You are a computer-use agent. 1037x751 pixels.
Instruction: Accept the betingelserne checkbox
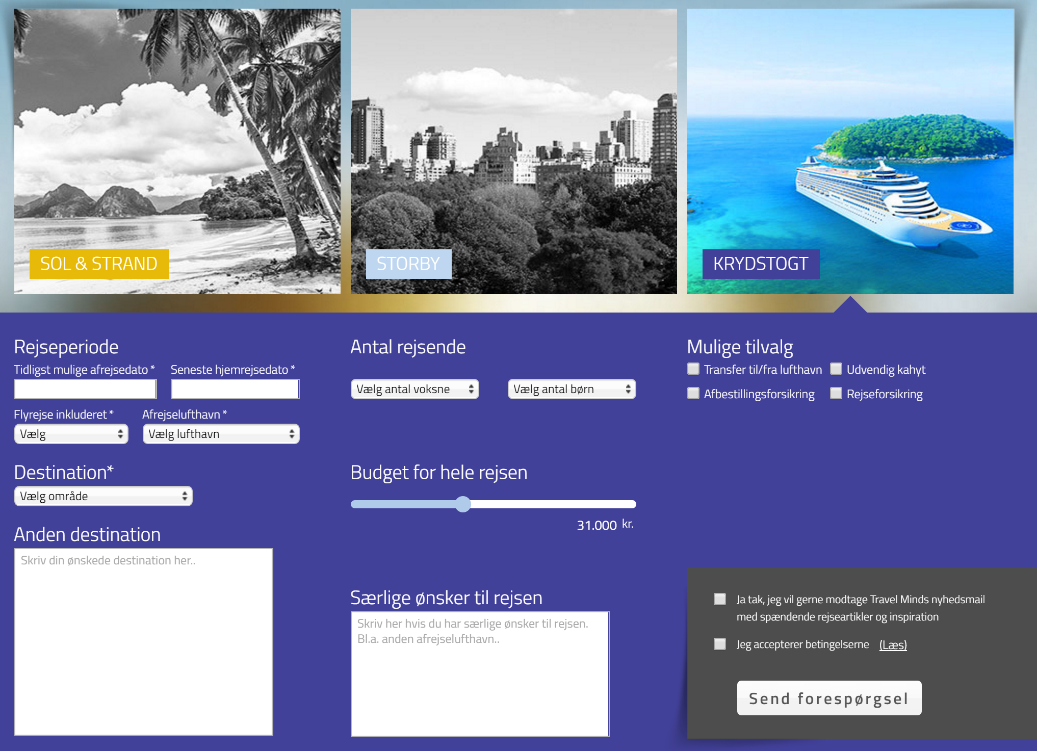(720, 644)
